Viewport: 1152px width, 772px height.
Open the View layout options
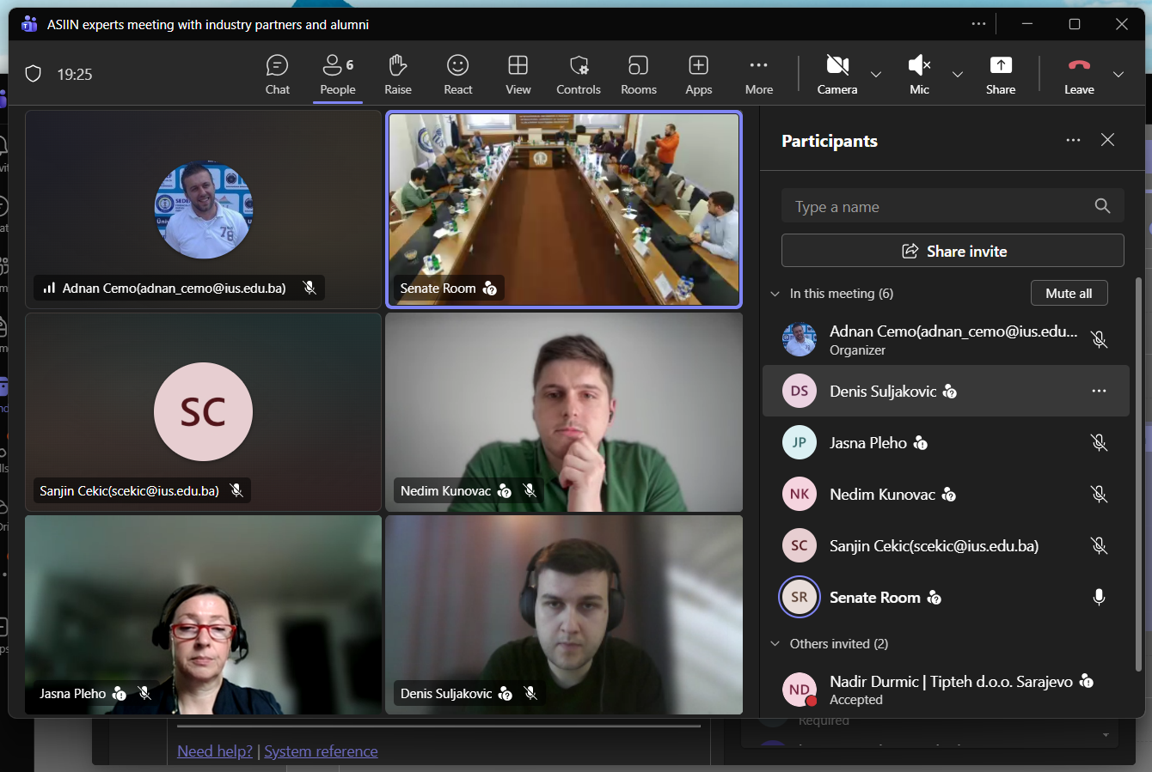518,75
